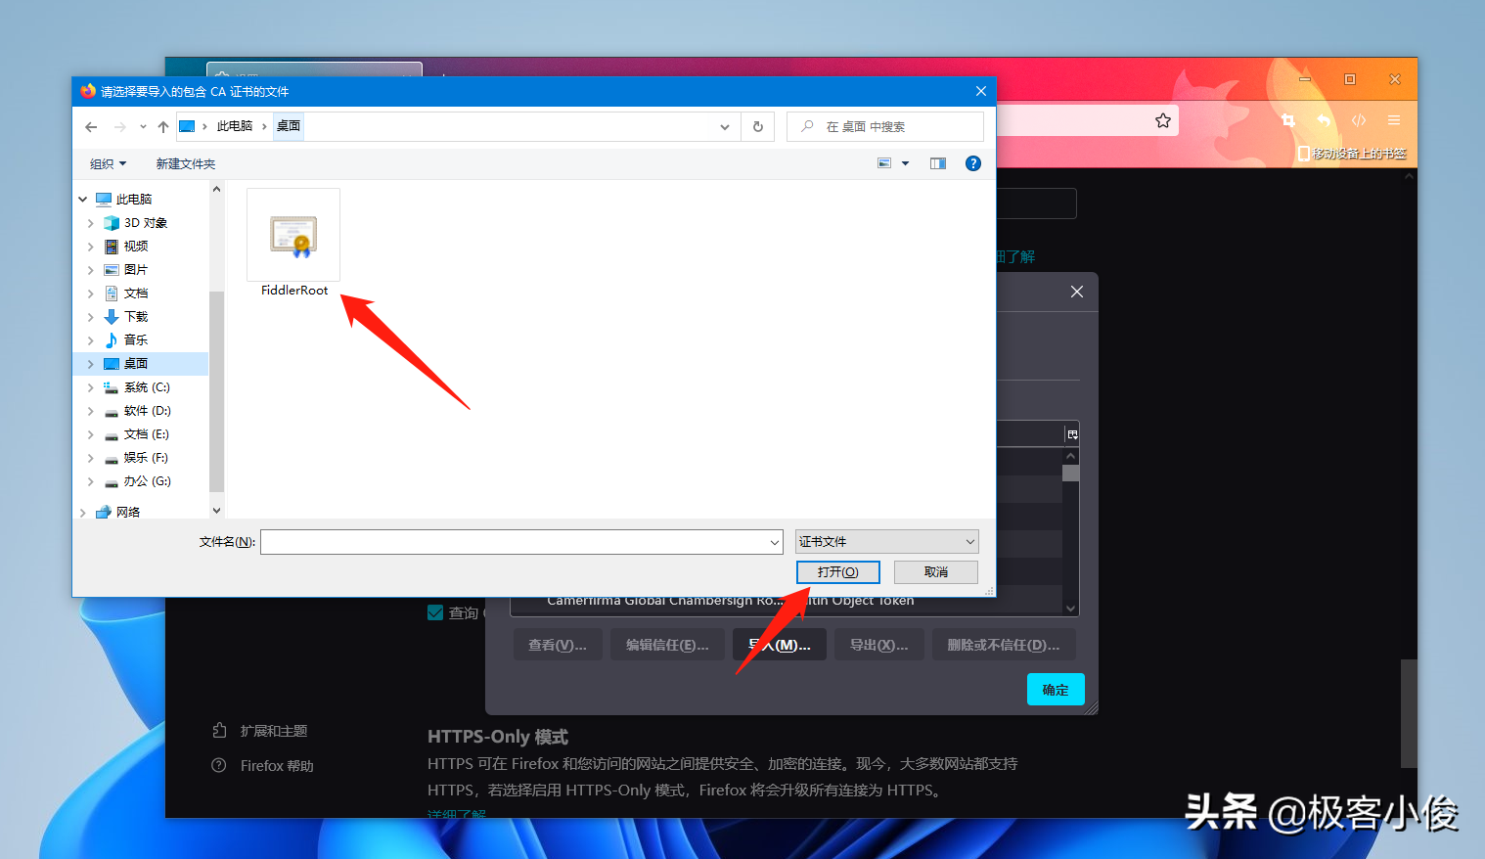Viewport: 1485px width, 859px height.
Task: Click the computer icon in the address bar
Action: point(187,126)
